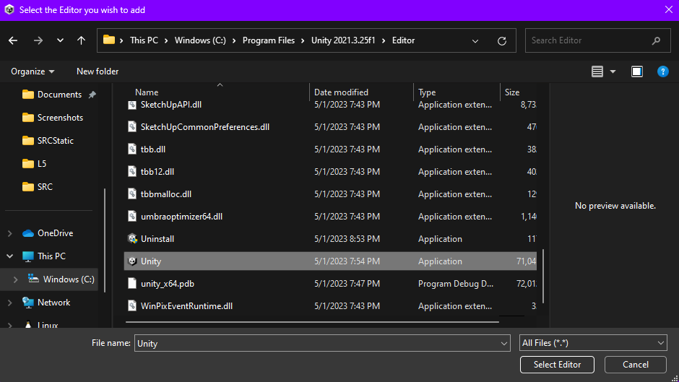Open All Files type filter dropdown

[x=593, y=343]
